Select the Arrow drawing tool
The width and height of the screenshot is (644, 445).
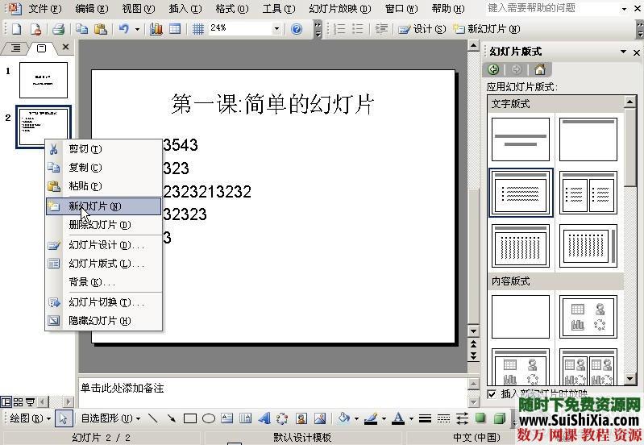tap(171, 418)
